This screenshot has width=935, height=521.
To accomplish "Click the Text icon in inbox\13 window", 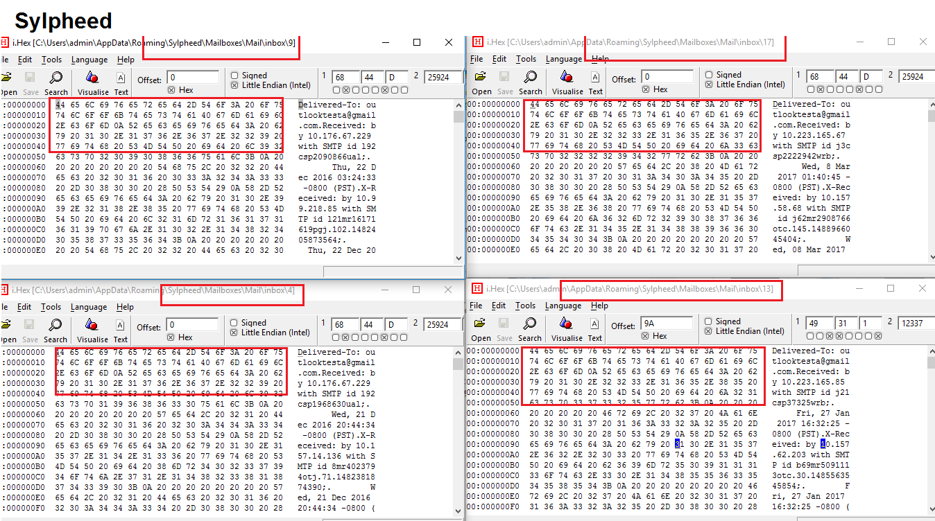I will point(594,324).
